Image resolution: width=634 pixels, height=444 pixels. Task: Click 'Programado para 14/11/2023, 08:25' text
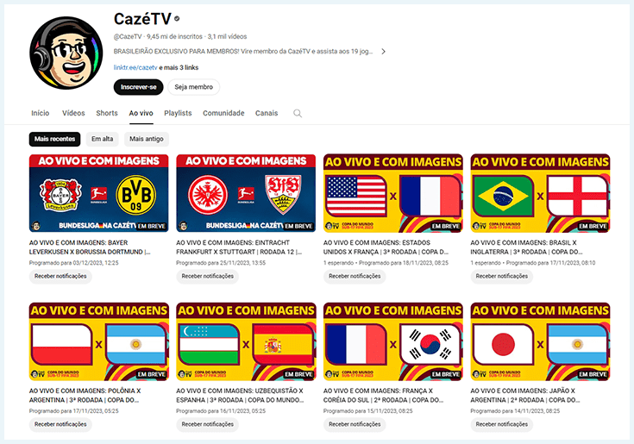[x=516, y=411]
